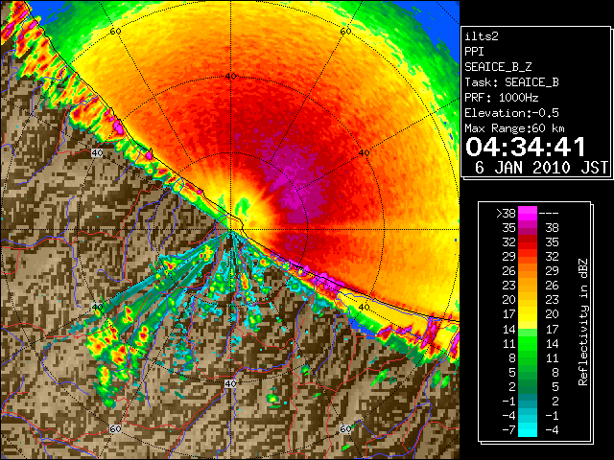Pick the dark green swatch beside left-scale "2"
The width and height of the screenshot is (614, 460).
point(528,387)
